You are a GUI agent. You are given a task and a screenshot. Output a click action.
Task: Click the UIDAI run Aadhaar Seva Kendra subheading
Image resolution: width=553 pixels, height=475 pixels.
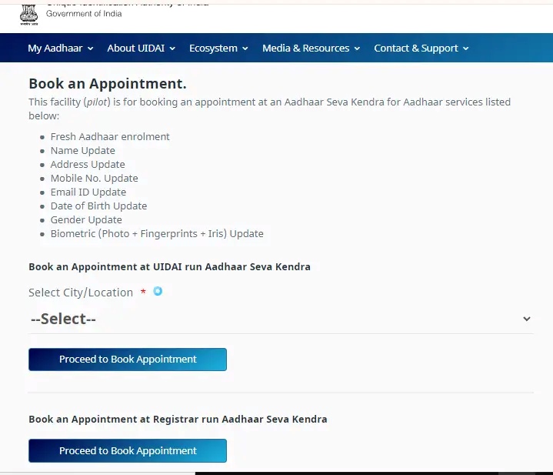click(169, 267)
